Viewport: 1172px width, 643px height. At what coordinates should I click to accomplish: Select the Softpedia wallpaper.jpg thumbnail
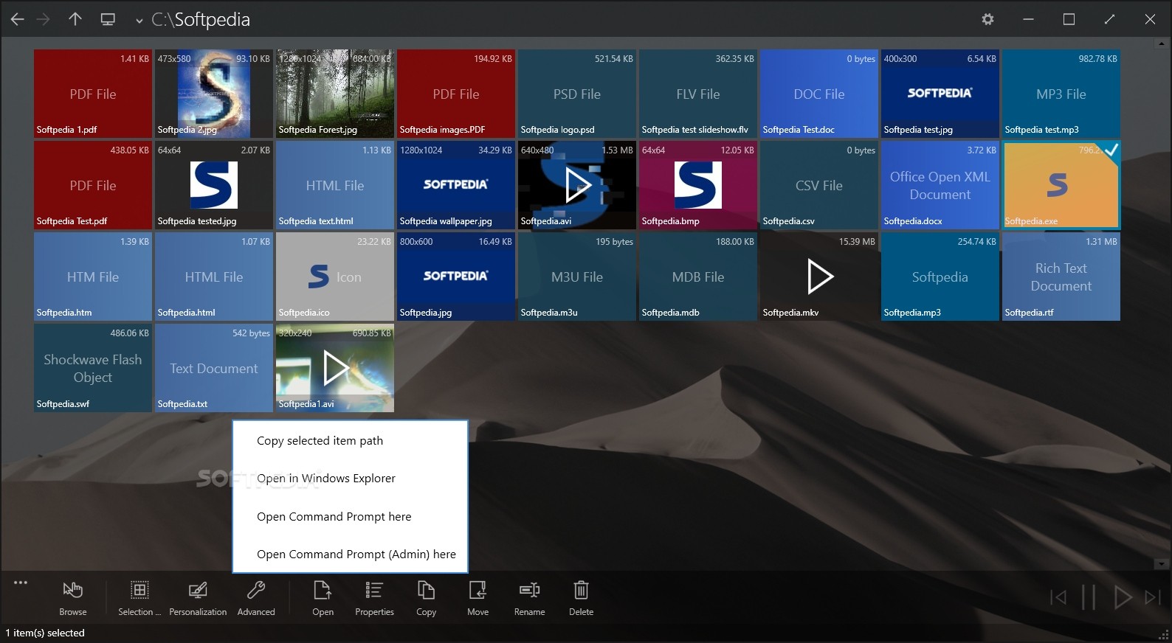click(456, 185)
